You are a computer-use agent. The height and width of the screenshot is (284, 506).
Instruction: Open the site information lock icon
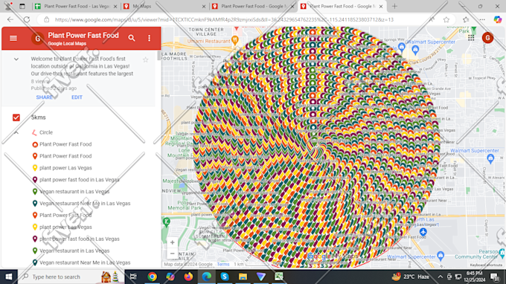[x=47, y=19]
